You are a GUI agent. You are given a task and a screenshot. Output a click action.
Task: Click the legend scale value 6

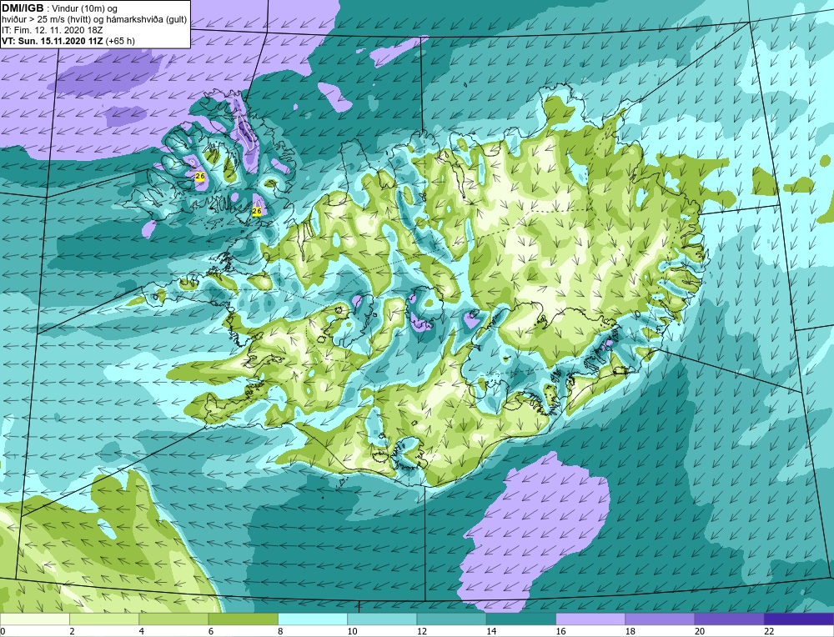(211, 631)
